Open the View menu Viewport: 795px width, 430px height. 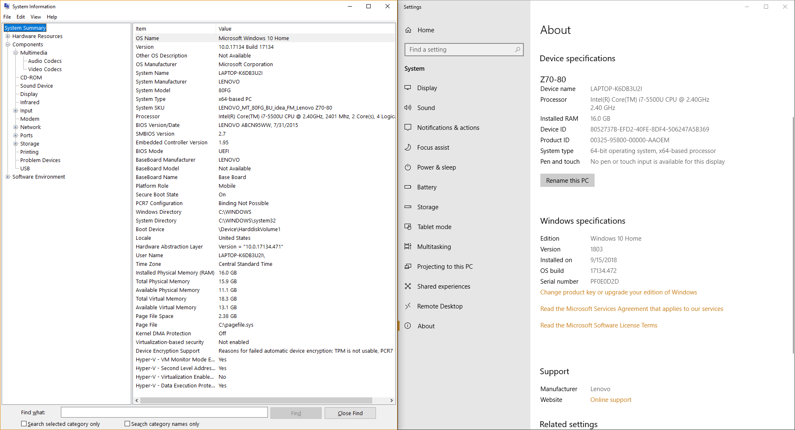point(36,17)
